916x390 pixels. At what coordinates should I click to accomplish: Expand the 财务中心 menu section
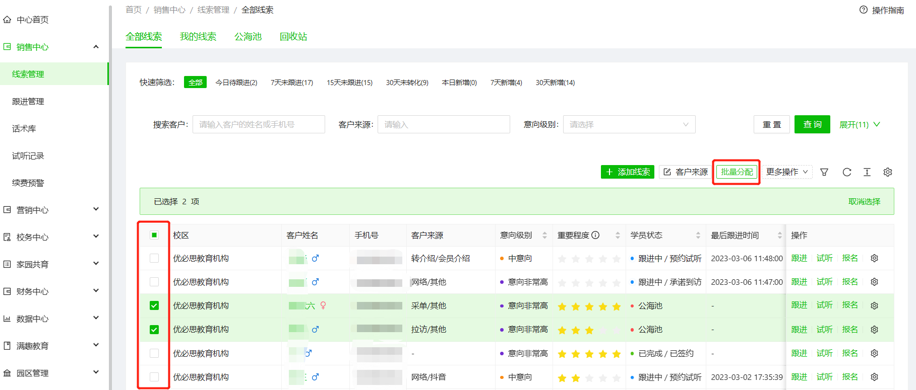tap(96, 291)
